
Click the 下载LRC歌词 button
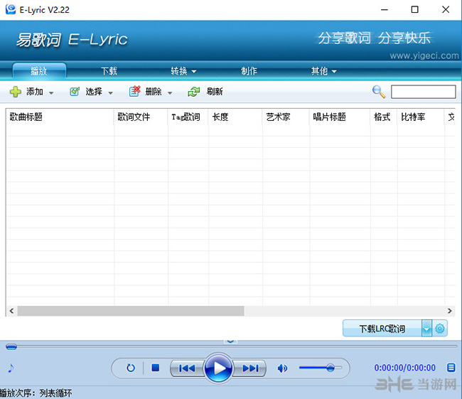coord(382,328)
